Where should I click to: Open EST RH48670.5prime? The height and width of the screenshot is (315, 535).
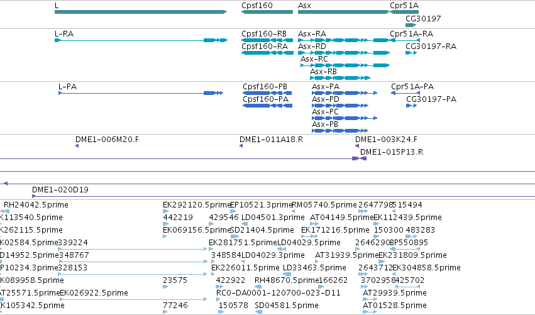[287, 280]
